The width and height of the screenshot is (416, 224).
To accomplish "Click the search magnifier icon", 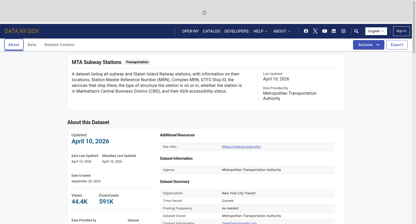I will 356,31.
